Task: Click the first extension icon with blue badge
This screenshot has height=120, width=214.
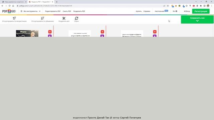Action: coord(173,6)
